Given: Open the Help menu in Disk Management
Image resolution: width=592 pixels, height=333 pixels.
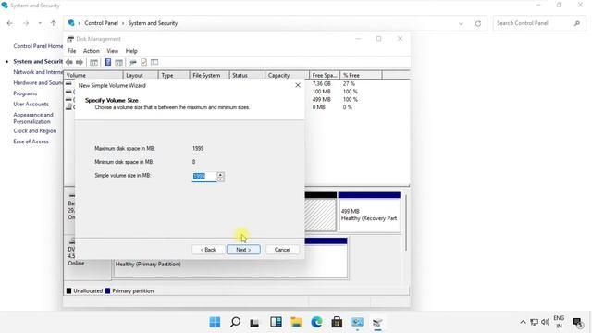Looking at the screenshot, I should point(131,51).
